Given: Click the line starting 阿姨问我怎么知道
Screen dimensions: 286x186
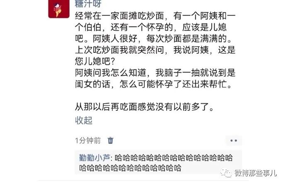Looking at the screenshot, I should pyautogui.click(x=155, y=73).
